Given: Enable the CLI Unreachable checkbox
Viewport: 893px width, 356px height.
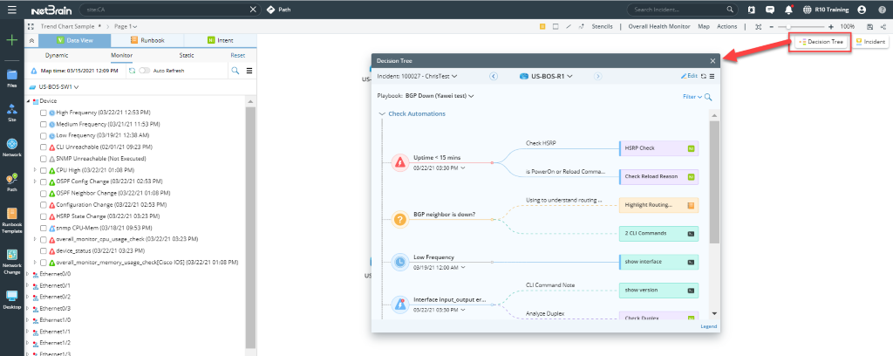Looking at the screenshot, I should pyautogui.click(x=44, y=147).
